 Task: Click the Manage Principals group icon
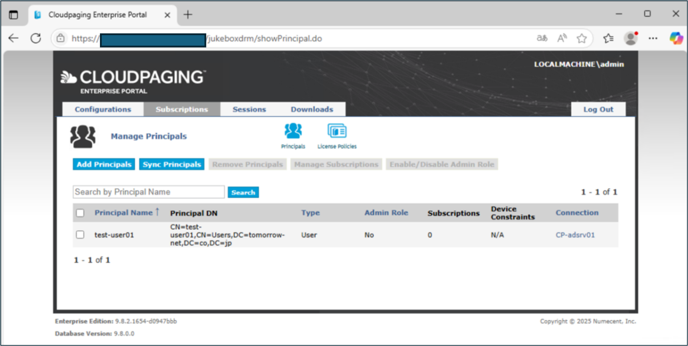[x=83, y=136]
